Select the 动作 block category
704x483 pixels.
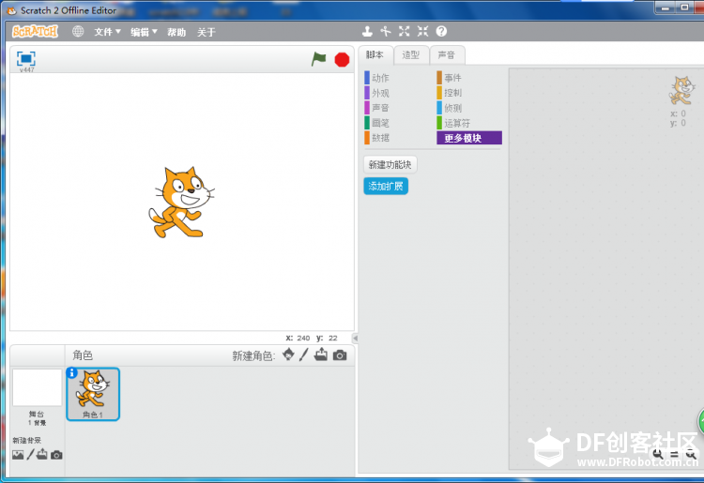coord(377,78)
